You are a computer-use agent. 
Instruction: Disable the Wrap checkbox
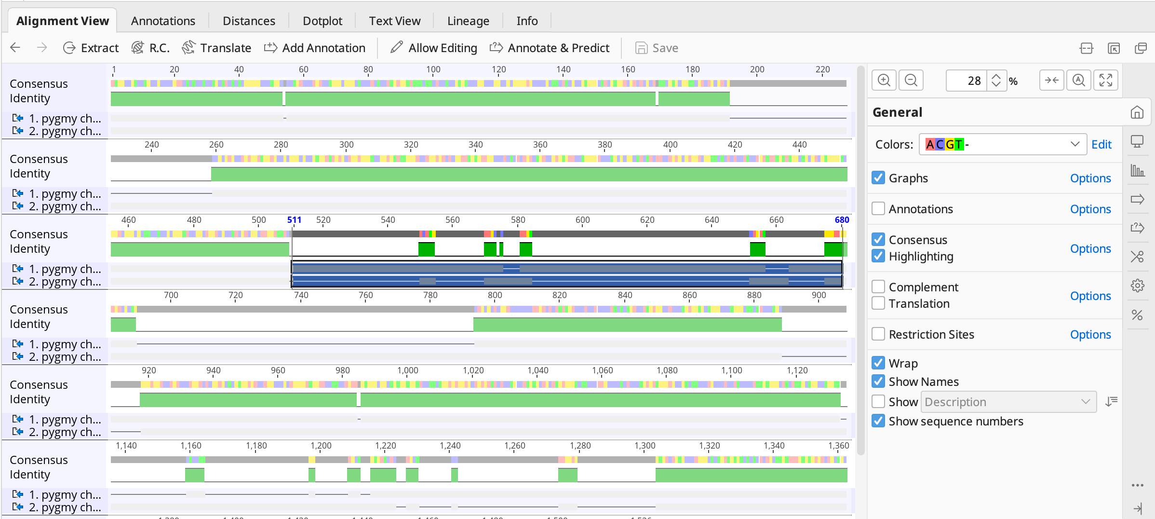tap(878, 363)
